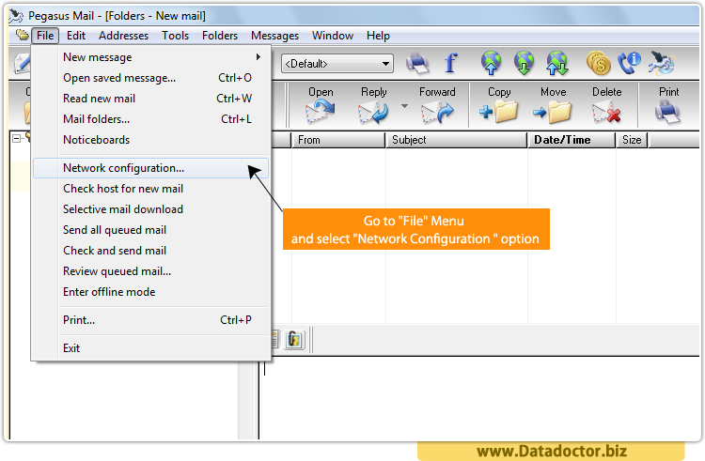Open the Edit menu

click(x=76, y=36)
